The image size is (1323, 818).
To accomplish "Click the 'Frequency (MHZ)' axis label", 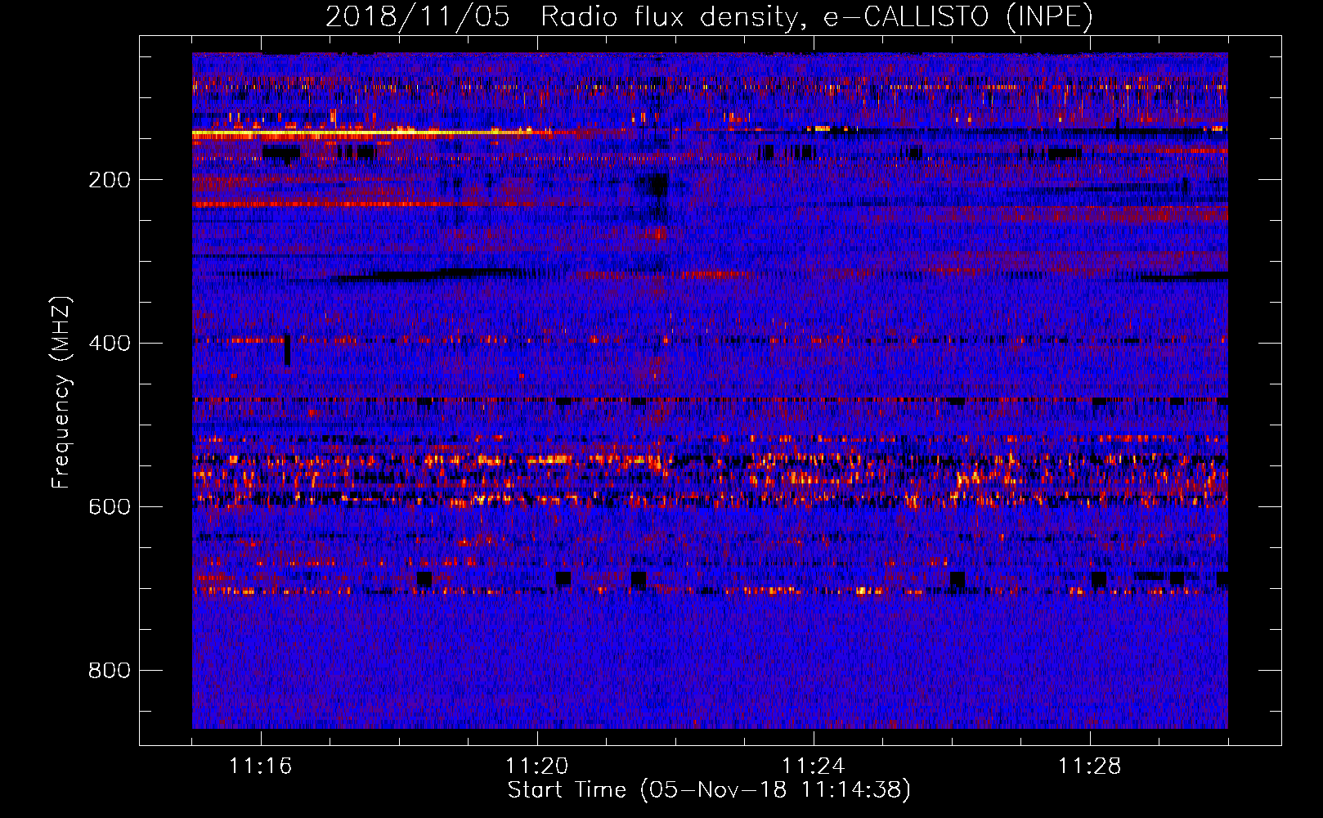I will tap(61, 392).
